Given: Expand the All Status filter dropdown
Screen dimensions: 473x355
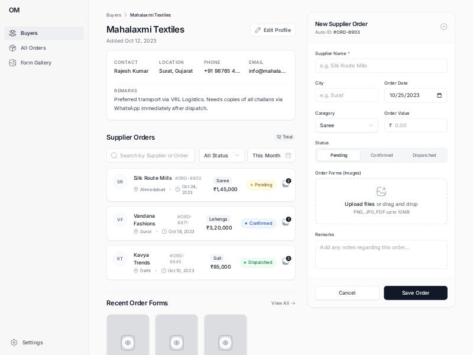Looking at the screenshot, I should pos(222,156).
